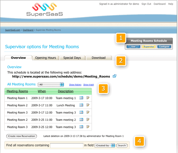Image resolution: width=178 pixels, height=153 pixels.
Task: Open calendar icon for 2009-3-25 12:00 row
Action: 81,127
